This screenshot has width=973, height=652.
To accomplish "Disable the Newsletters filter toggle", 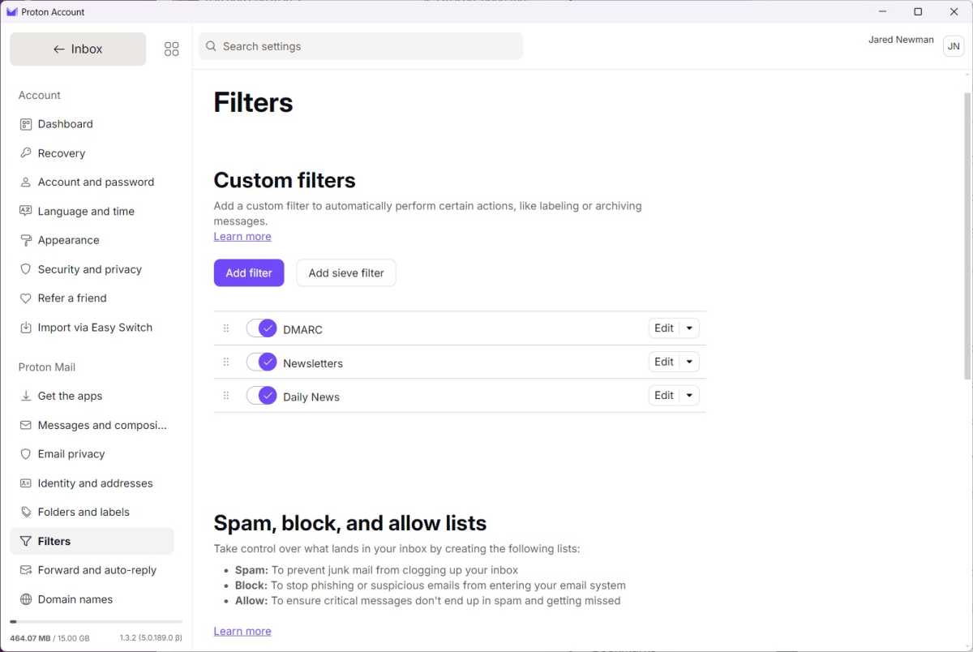I will coord(262,362).
